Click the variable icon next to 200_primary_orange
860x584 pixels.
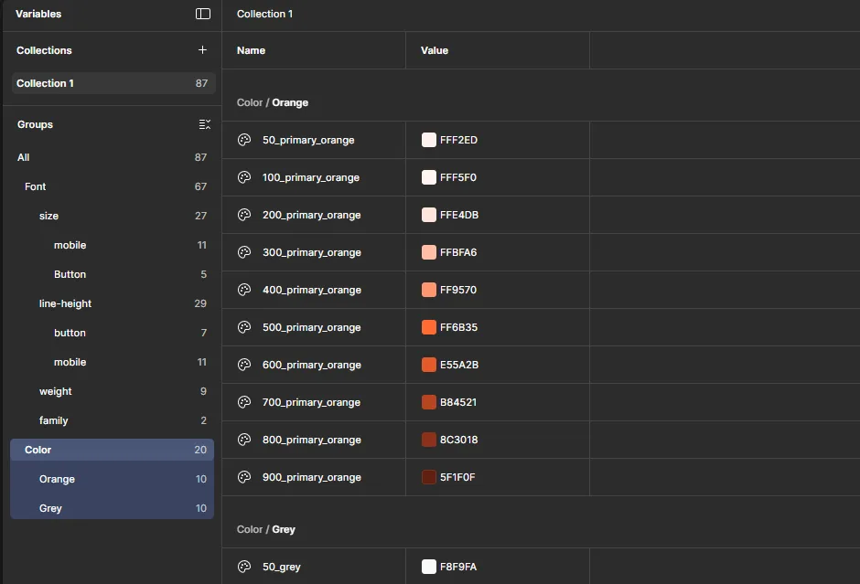click(x=243, y=215)
